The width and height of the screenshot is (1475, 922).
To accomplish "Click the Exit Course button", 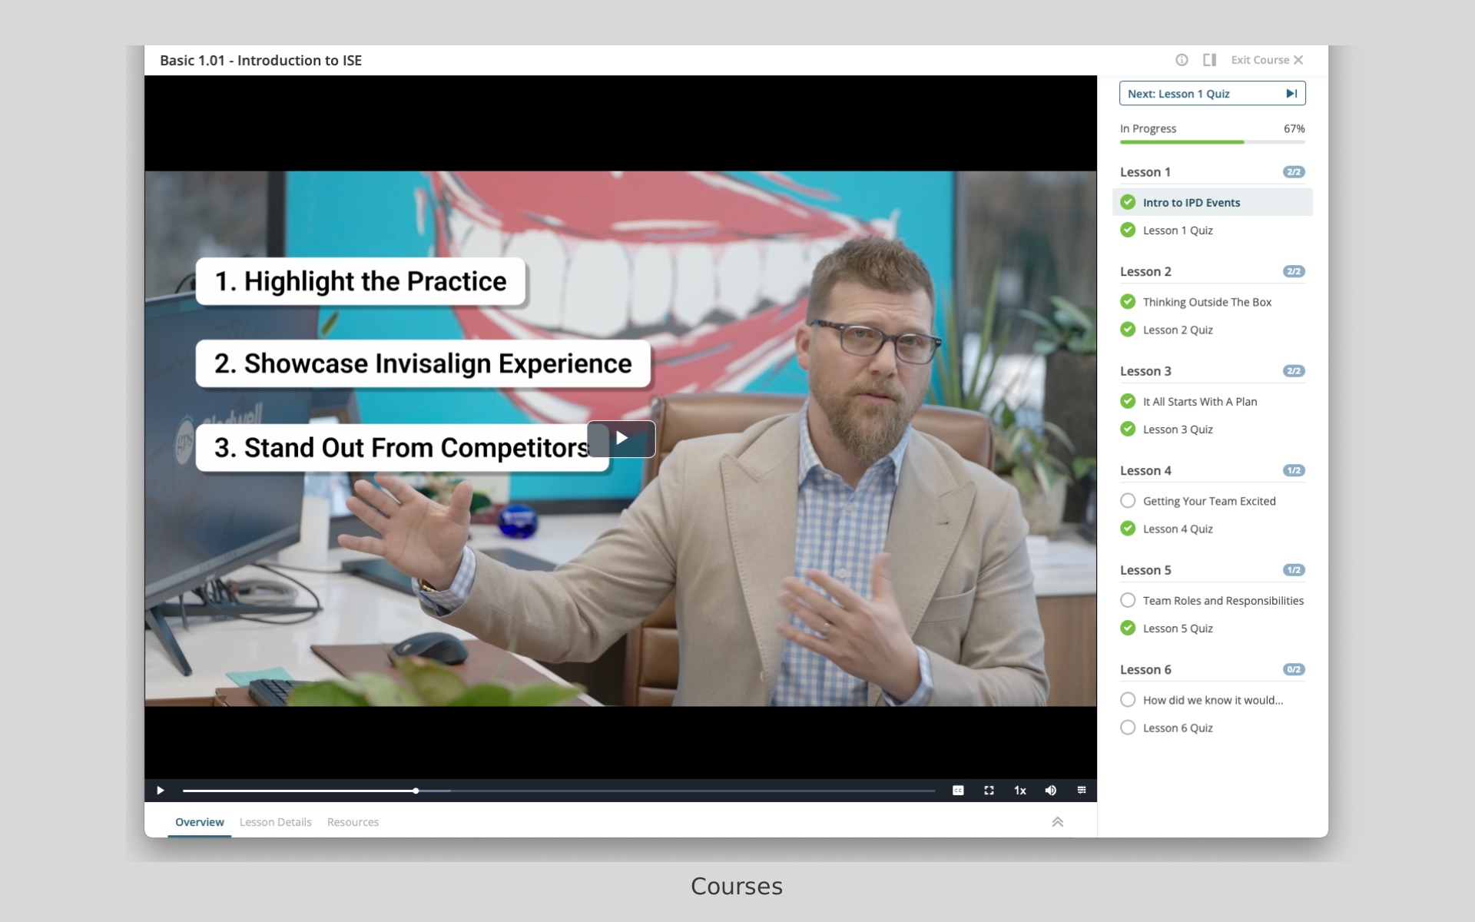I will 1266,60.
